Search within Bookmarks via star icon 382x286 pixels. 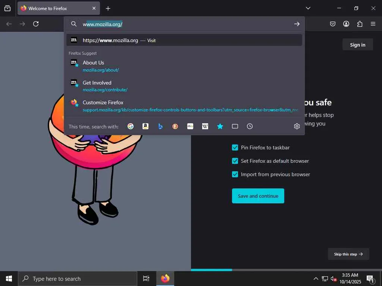(220, 126)
